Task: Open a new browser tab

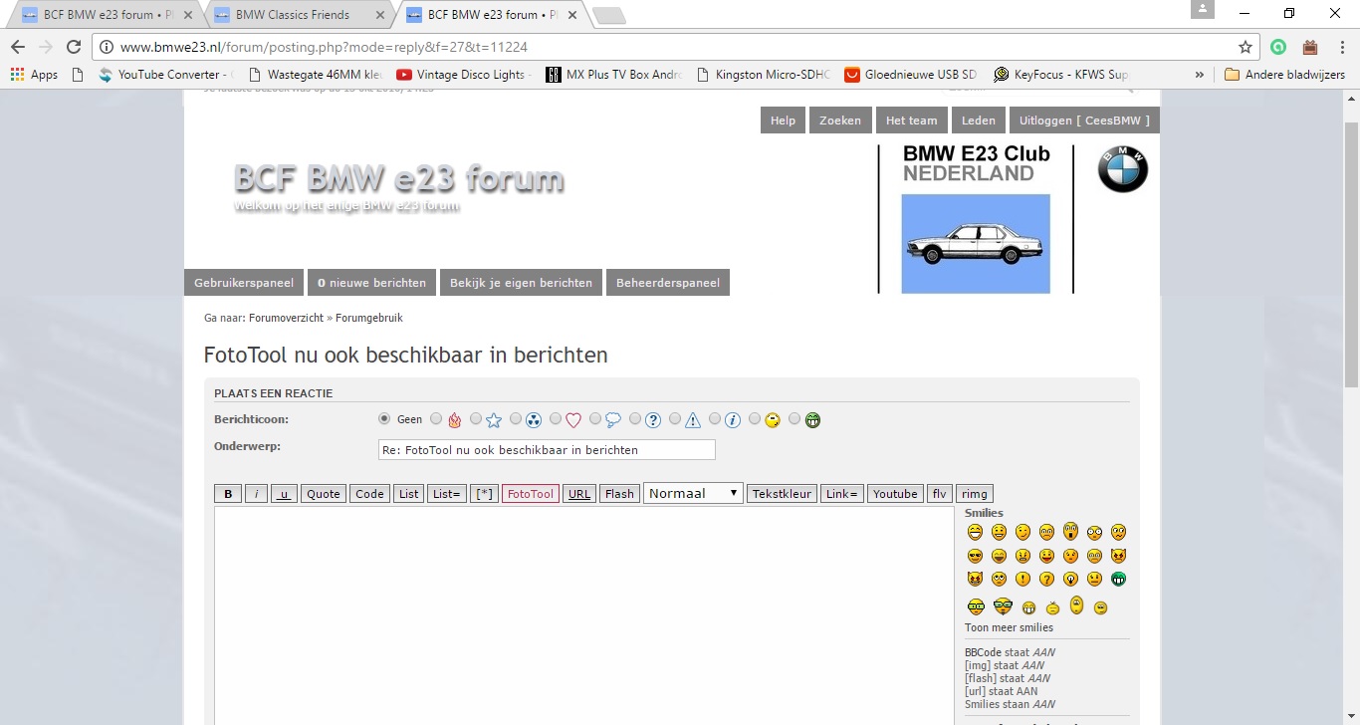Action: (608, 15)
